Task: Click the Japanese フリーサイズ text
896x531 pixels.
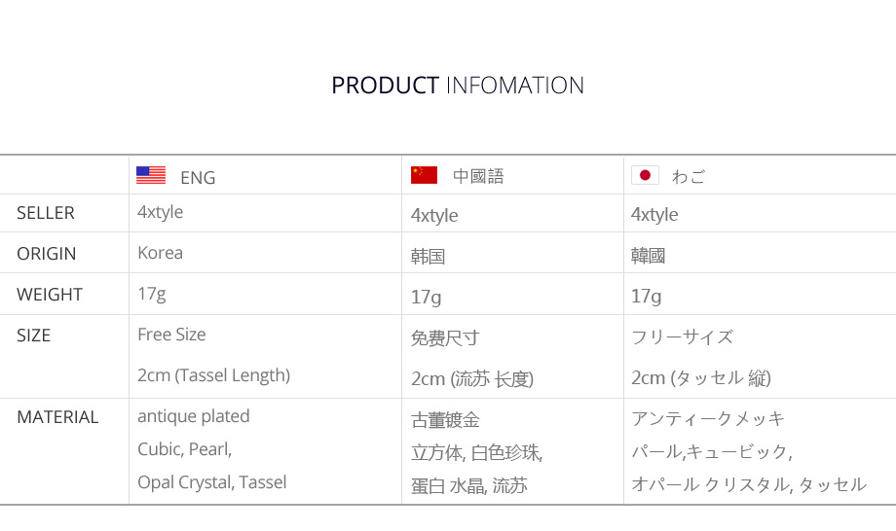Action: coord(682,337)
